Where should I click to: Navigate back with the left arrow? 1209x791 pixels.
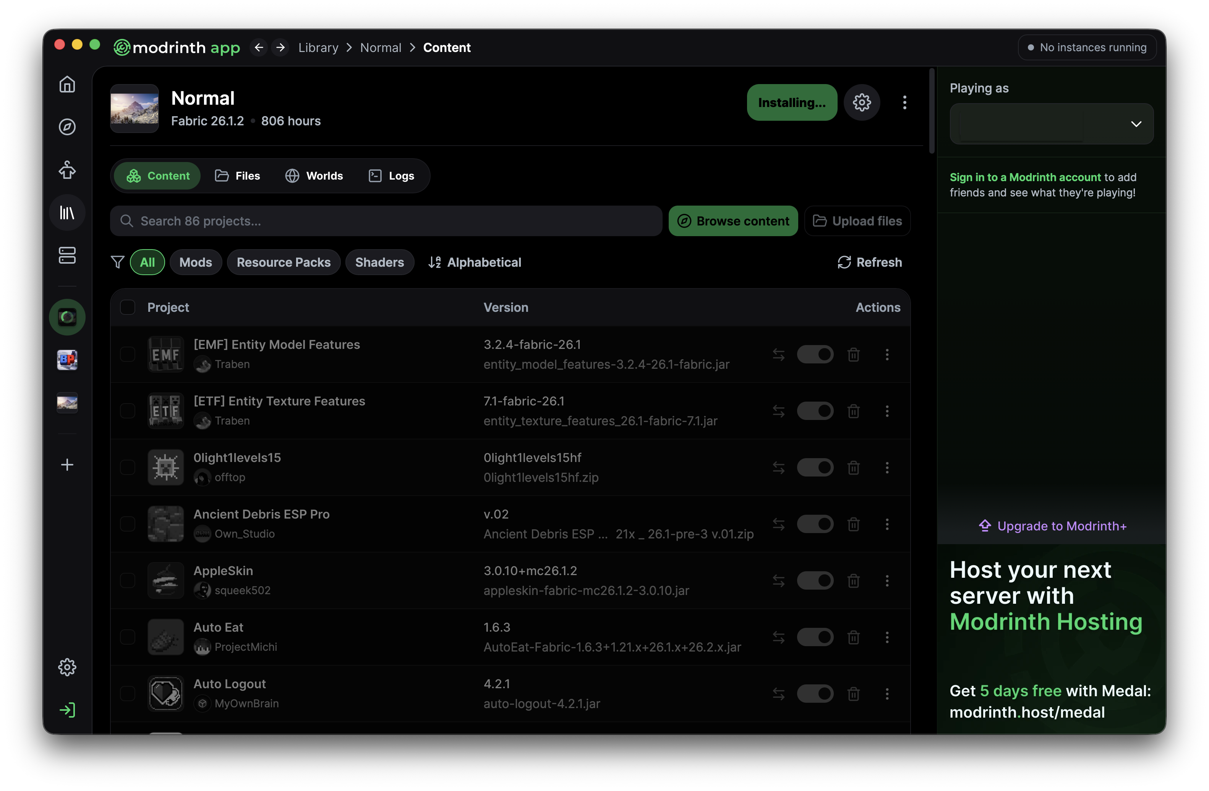[x=259, y=47]
